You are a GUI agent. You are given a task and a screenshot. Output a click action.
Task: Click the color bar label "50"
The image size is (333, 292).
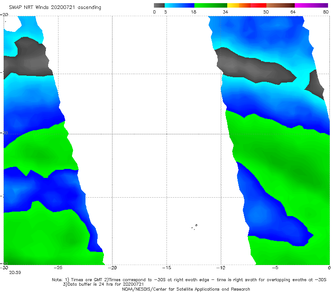click(x=266, y=12)
